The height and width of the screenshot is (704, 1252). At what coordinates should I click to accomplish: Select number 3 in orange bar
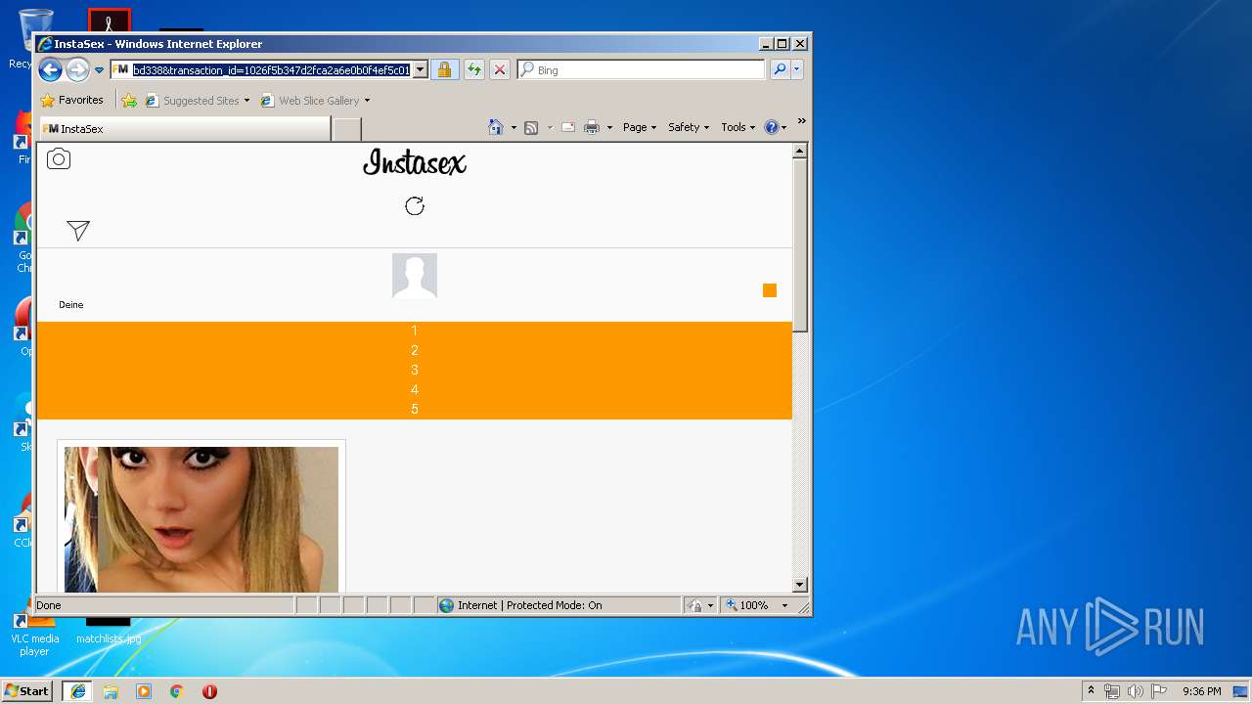coord(415,370)
